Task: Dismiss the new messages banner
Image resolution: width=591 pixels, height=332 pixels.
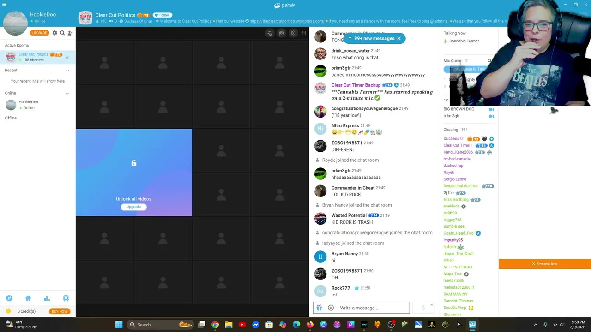Action: [399, 38]
